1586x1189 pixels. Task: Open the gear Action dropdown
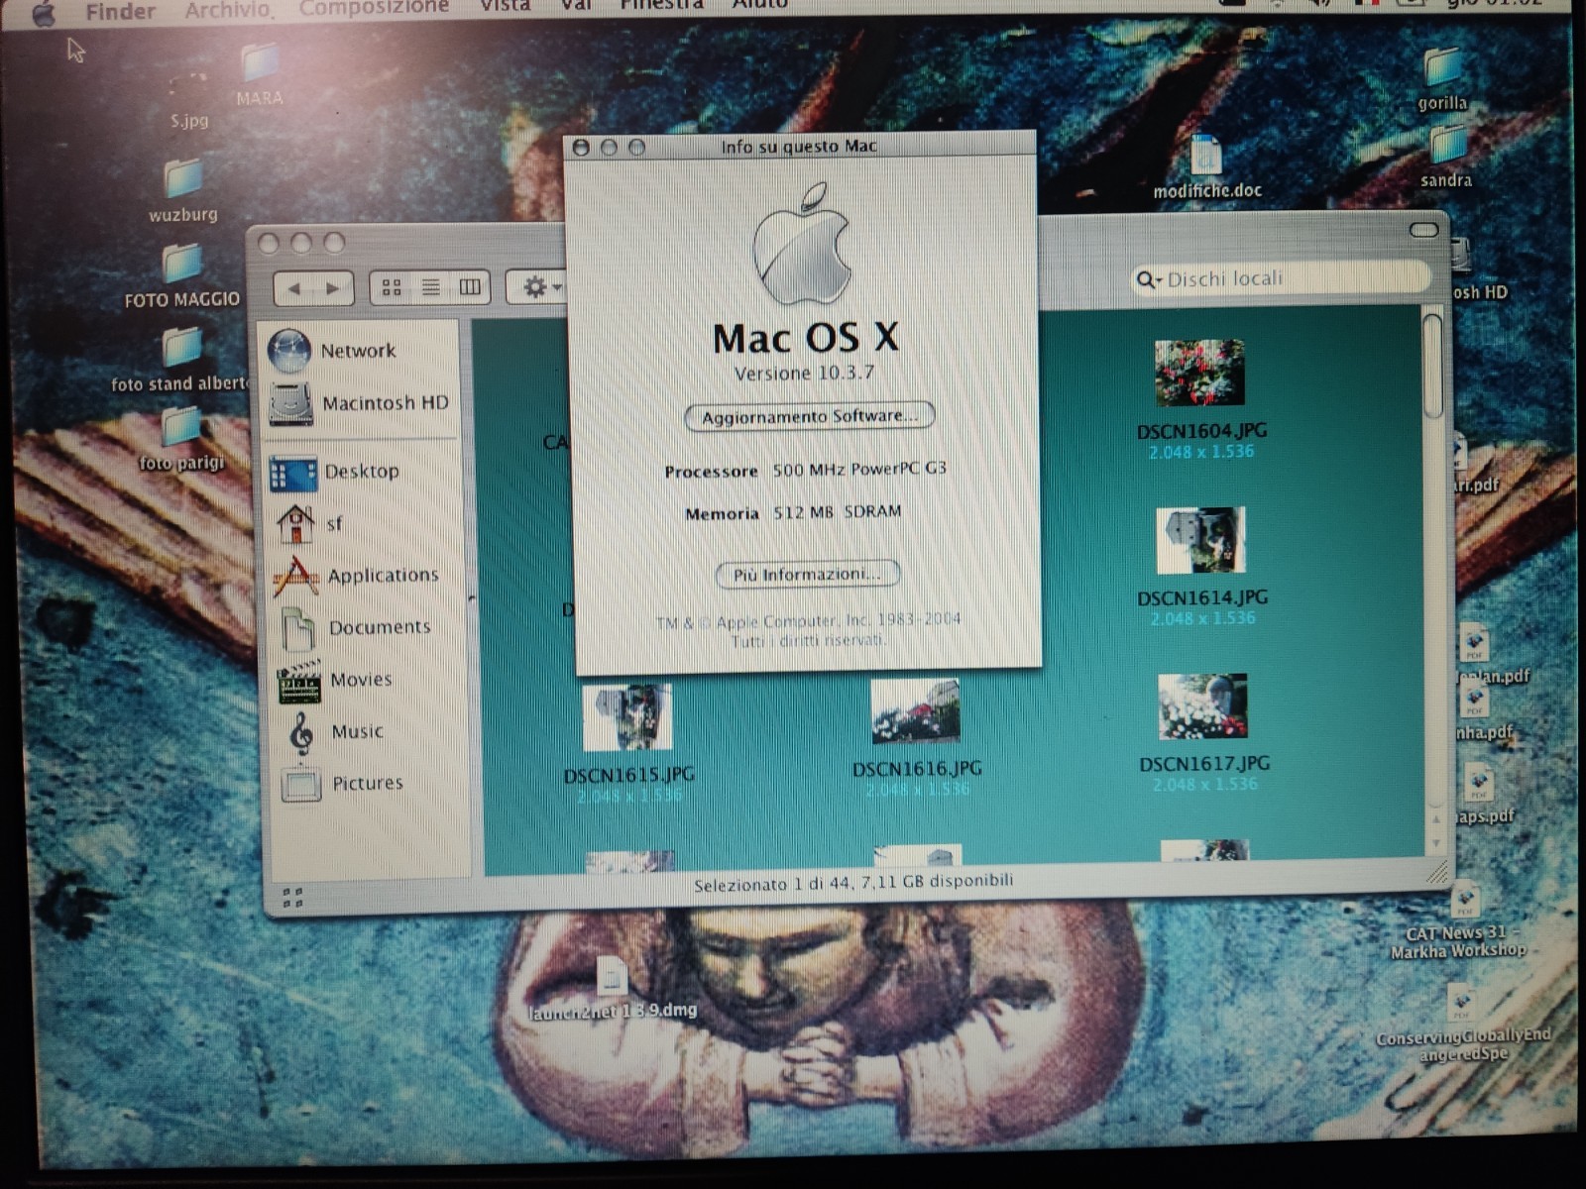tap(537, 287)
